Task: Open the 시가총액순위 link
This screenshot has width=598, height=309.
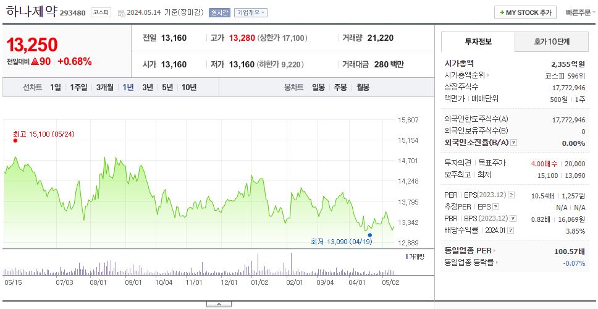Action: [x=467, y=75]
